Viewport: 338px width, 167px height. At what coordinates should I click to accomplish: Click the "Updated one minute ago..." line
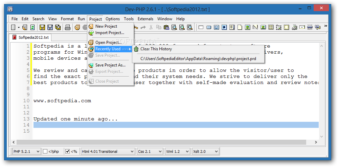(x=75, y=119)
